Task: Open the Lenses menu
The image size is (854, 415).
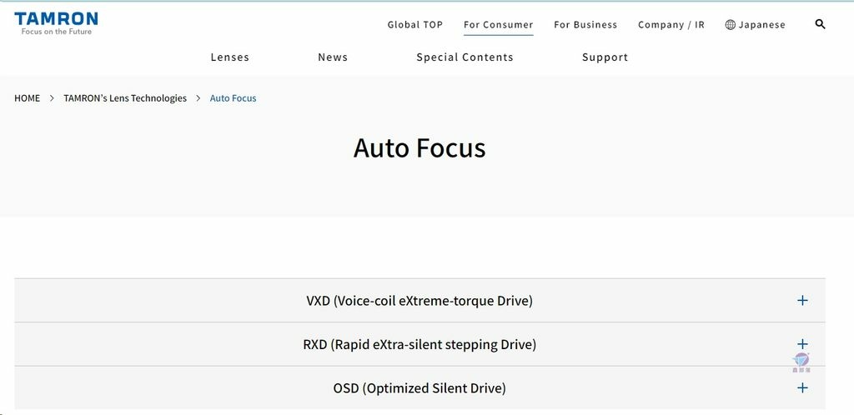Action: click(230, 57)
